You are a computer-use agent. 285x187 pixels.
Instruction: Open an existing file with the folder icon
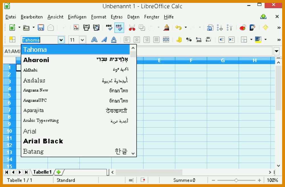click(26, 28)
